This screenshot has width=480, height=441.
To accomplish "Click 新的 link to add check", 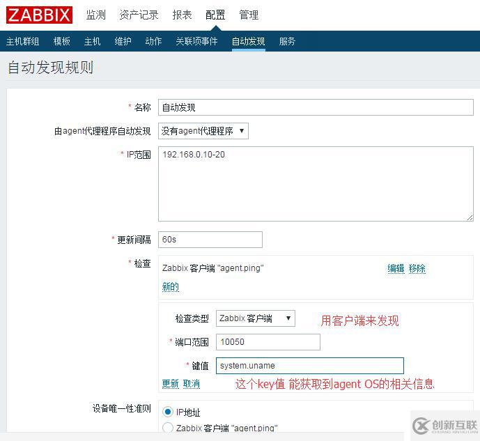I will click(171, 287).
